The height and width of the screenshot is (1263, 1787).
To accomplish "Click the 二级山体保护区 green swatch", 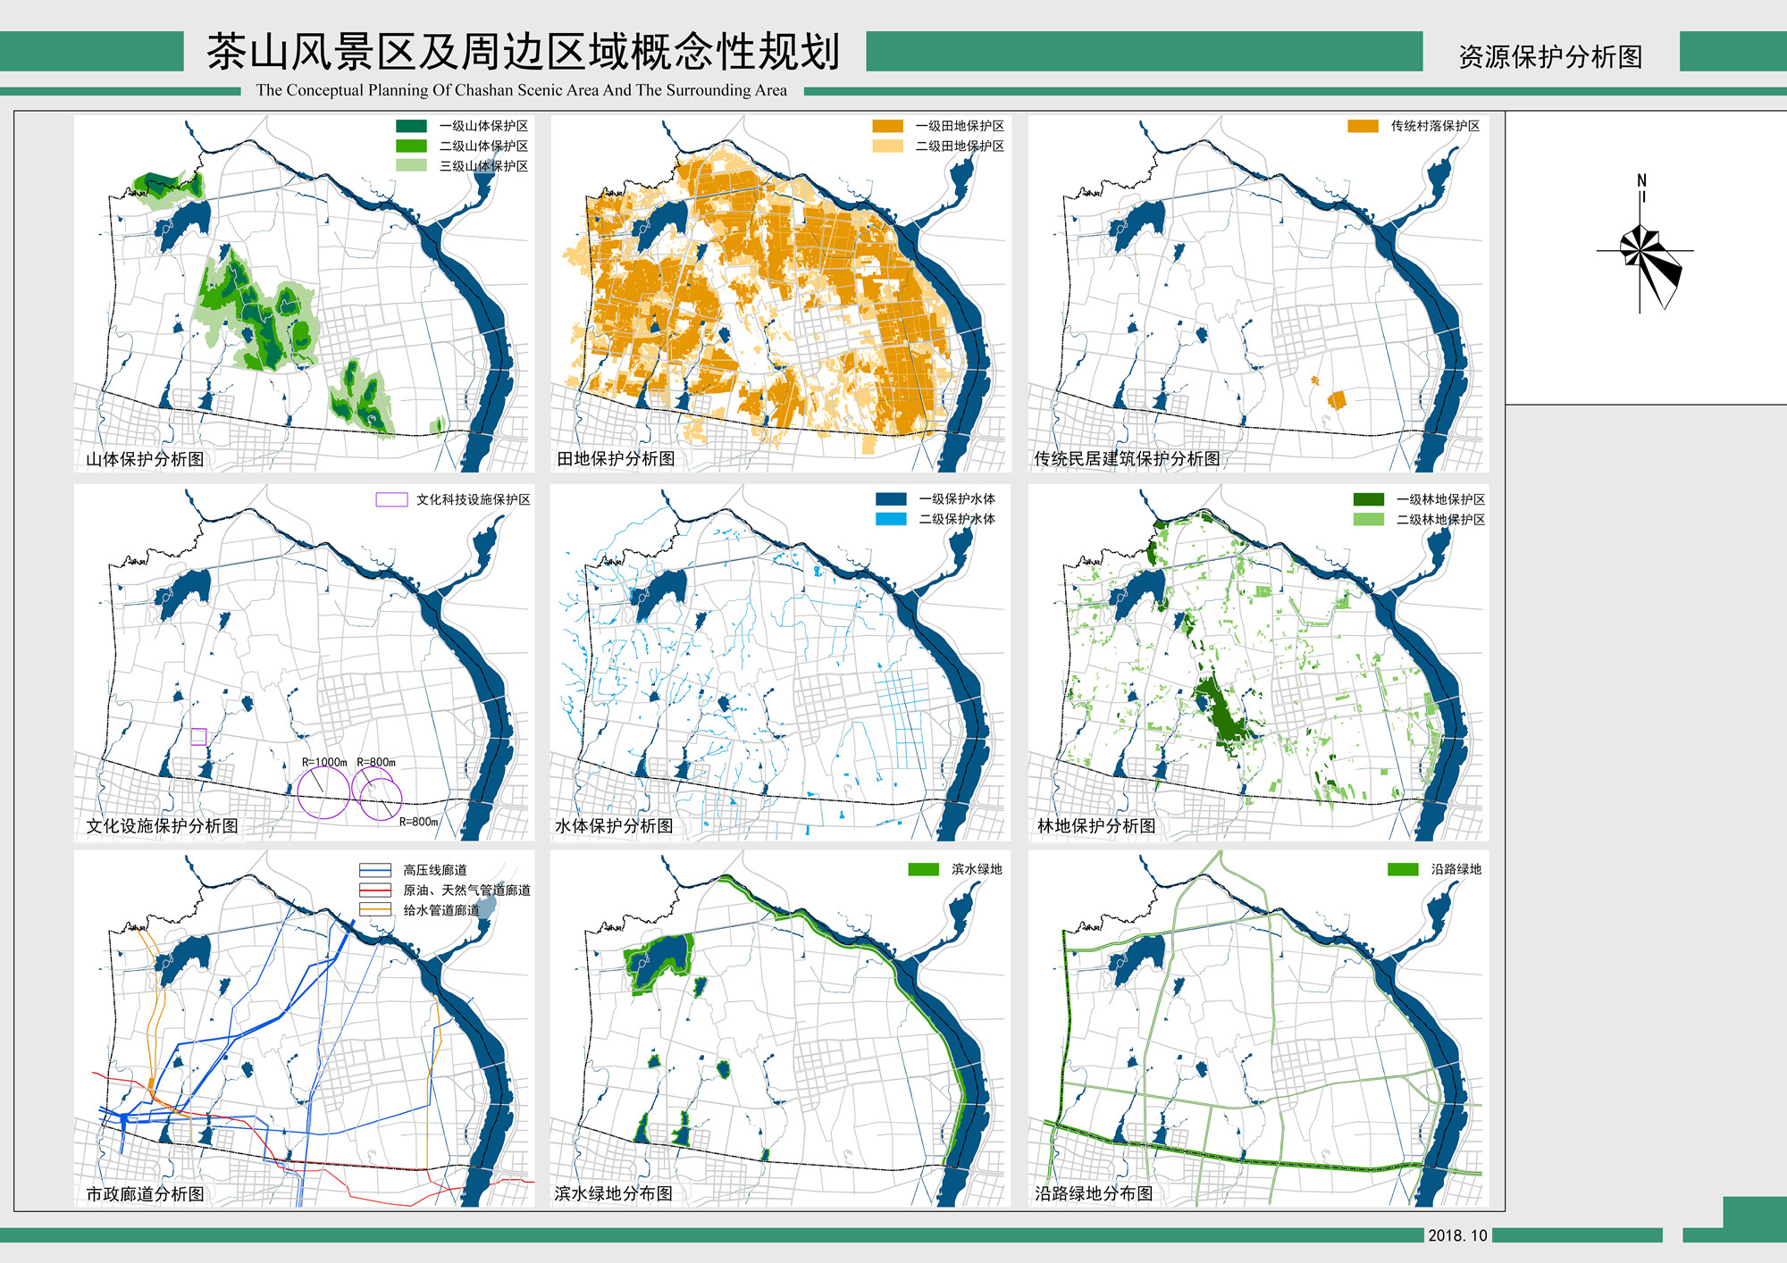I will point(411,146).
